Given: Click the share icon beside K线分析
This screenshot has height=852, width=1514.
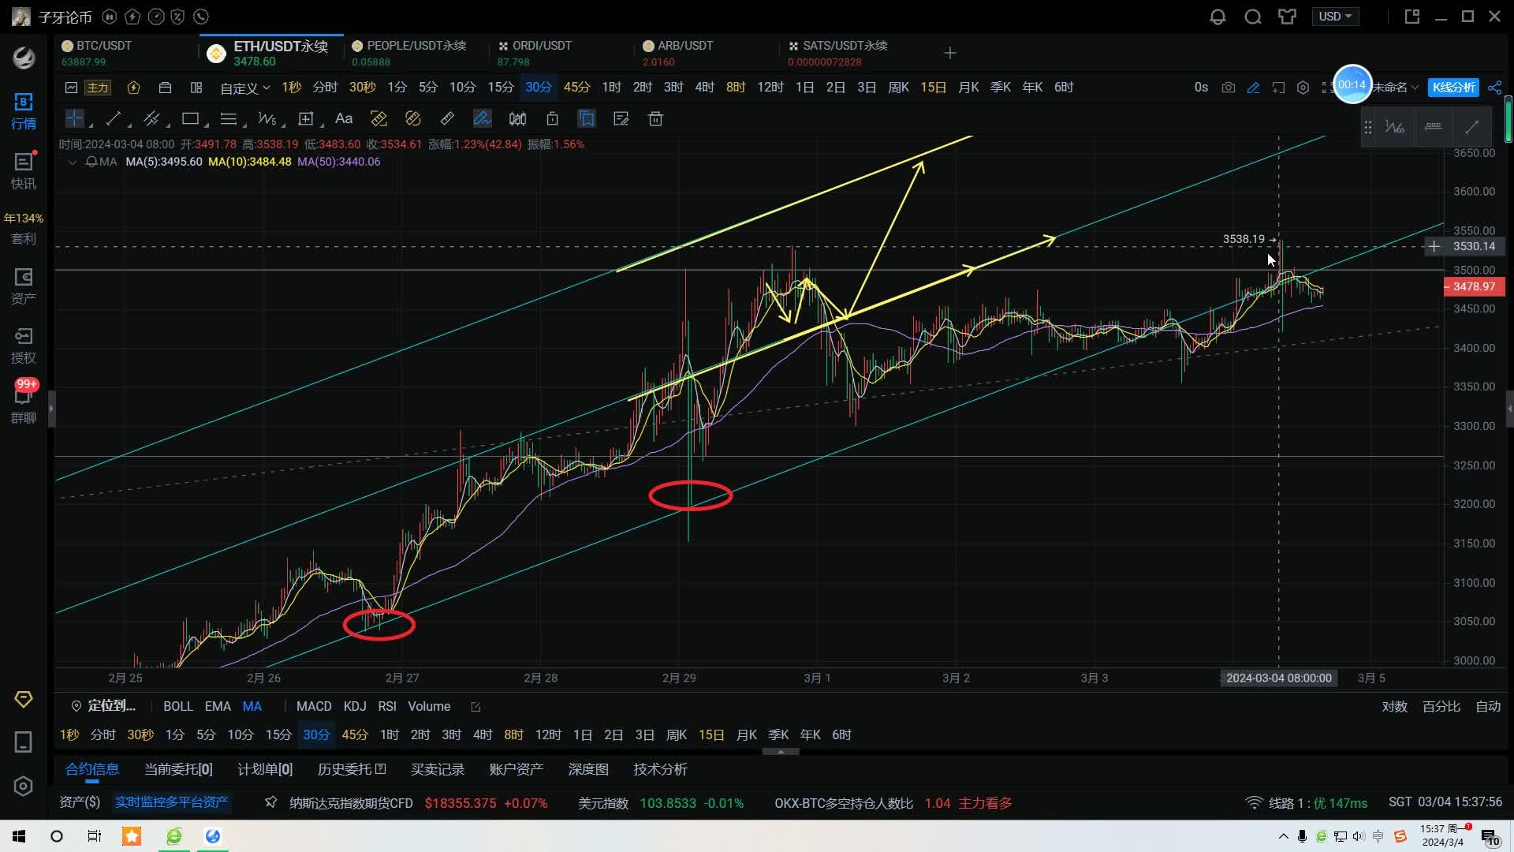Looking at the screenshot, I should tap(1494, 88).
